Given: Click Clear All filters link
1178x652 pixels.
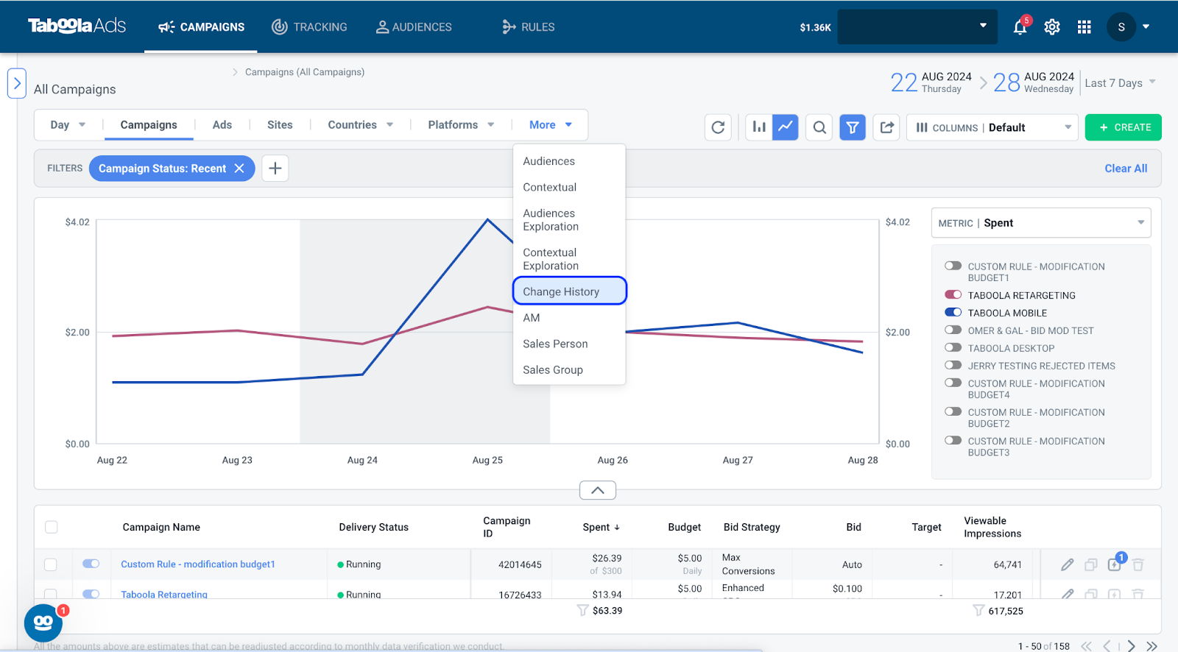Looking at the screenshot, I should pos(1126,169).
